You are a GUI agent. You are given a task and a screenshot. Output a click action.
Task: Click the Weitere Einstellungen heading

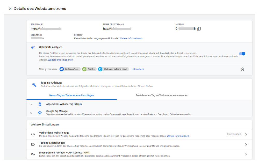tap(45, 124)
